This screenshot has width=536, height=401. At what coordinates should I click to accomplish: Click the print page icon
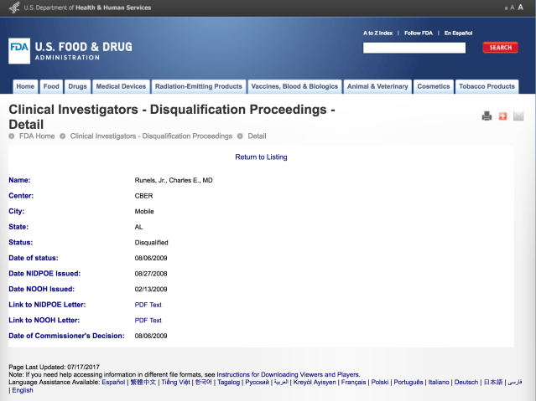point(487,116)
